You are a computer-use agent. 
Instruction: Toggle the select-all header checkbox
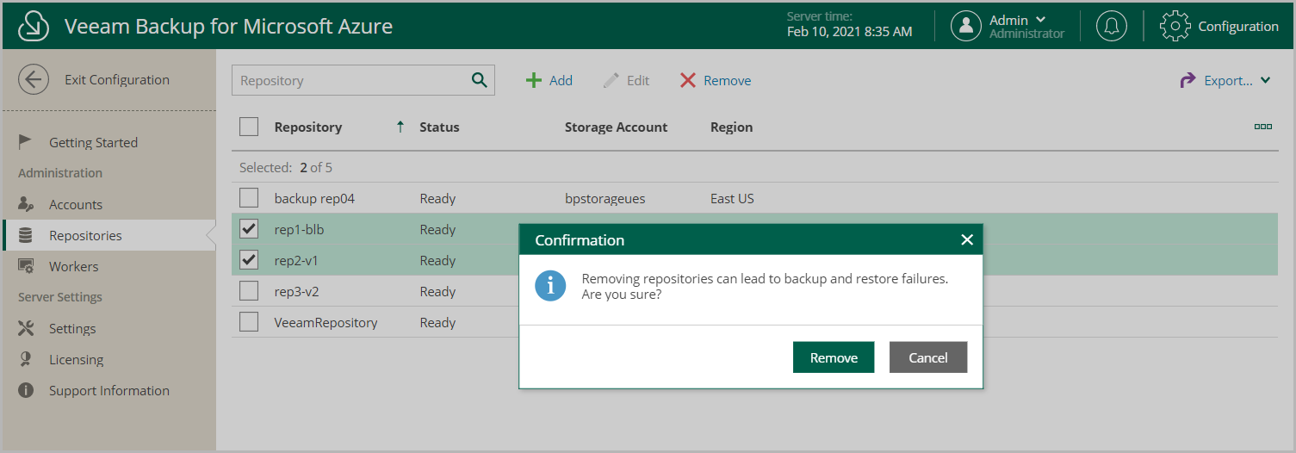click(x=249, y=127)
